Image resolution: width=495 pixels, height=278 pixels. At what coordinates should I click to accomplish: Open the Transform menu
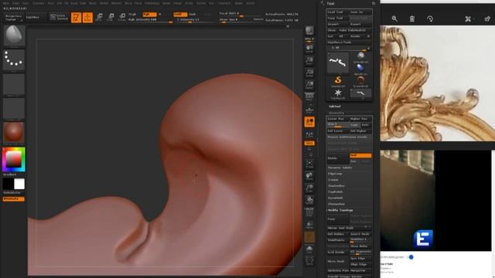tap(224, 3)
